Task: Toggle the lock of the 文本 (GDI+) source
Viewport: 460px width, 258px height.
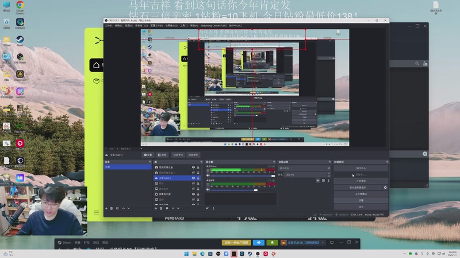Action: (x=198, y=178)
